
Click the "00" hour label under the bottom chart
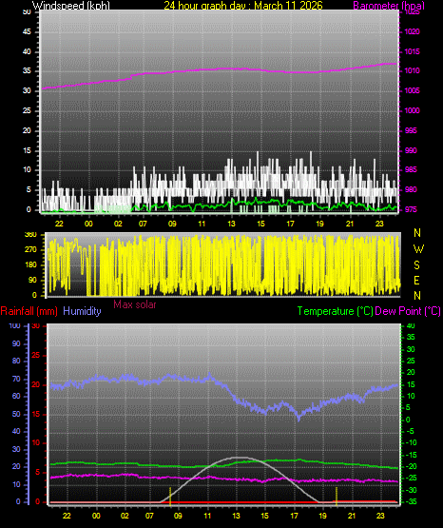click(96, 516)
